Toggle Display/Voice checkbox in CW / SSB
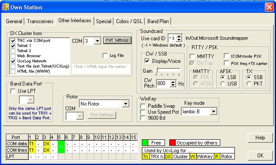The width and height of the screenshot is (276, 165). coord(147,61)
